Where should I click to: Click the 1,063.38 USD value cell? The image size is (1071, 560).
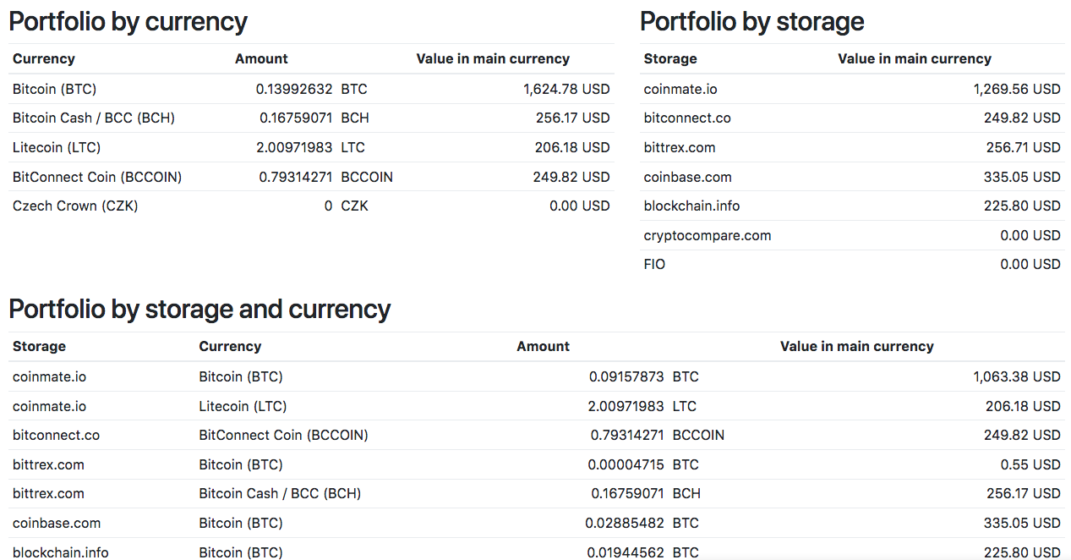tap(1016, 376)
